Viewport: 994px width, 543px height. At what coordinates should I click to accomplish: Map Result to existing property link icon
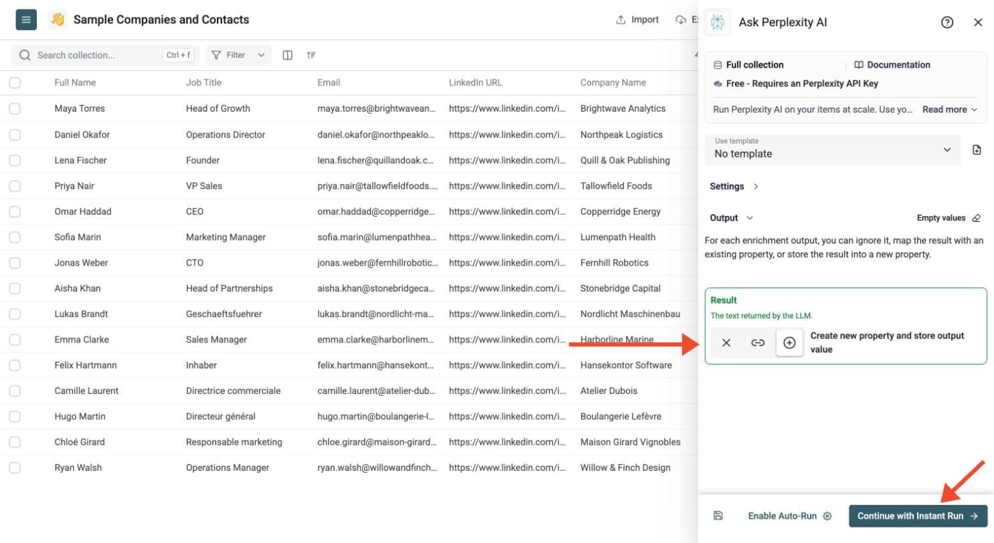(x=758, y=342)
